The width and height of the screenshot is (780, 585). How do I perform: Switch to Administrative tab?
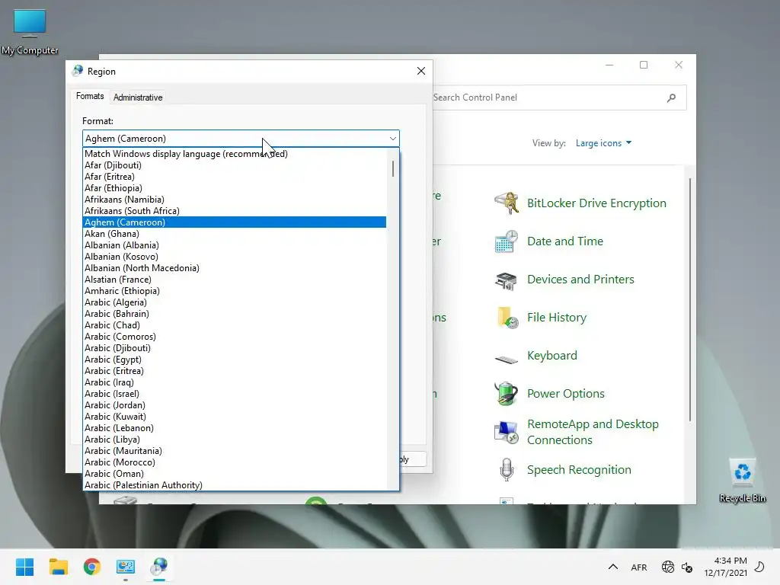pos(138,97)
